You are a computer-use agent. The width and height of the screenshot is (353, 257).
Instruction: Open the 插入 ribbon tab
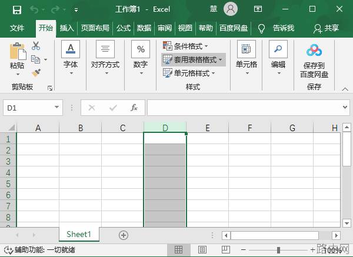pos(67,28)
